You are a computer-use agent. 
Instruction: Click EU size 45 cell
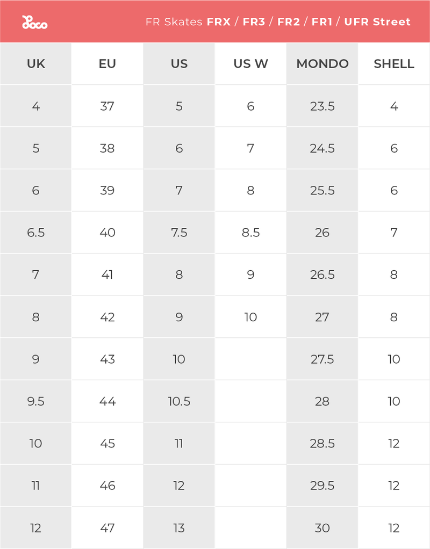(107, 444)
